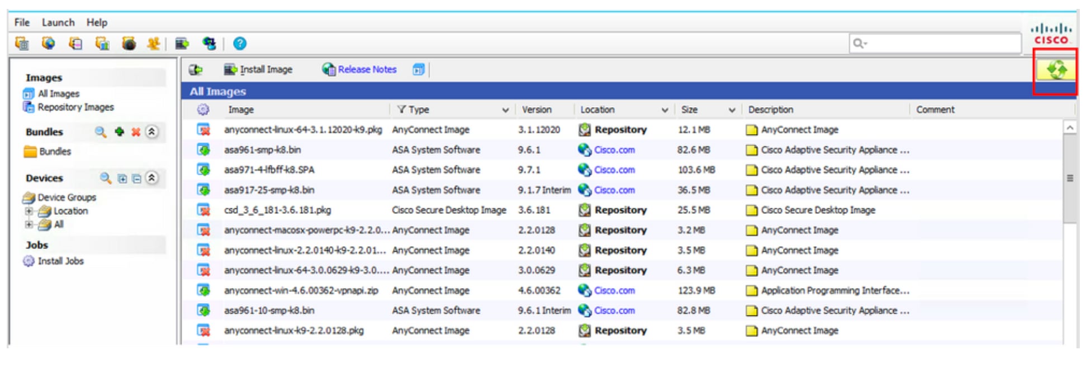
Task: Click the gear icon in table header
Action: 203,109
